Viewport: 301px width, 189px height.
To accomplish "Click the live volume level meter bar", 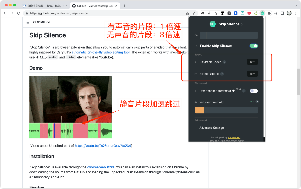I will tap(229, 35).
